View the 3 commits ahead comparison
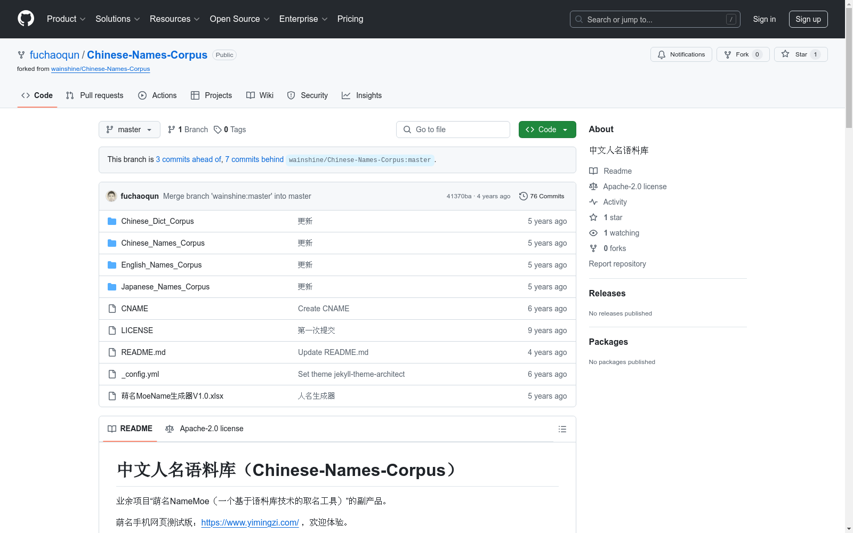The width and height of the screenshot is (853, 533). 188,159
